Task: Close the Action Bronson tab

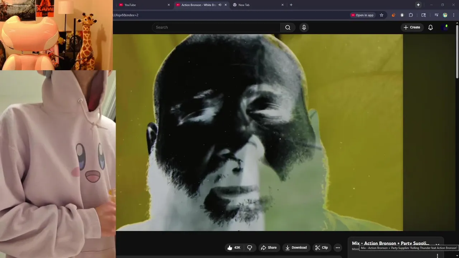Action: [x=226, y=5]
